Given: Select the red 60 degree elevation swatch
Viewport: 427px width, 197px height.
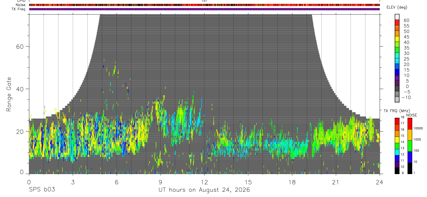Looking at the screenshot, I should click(397, 22).
